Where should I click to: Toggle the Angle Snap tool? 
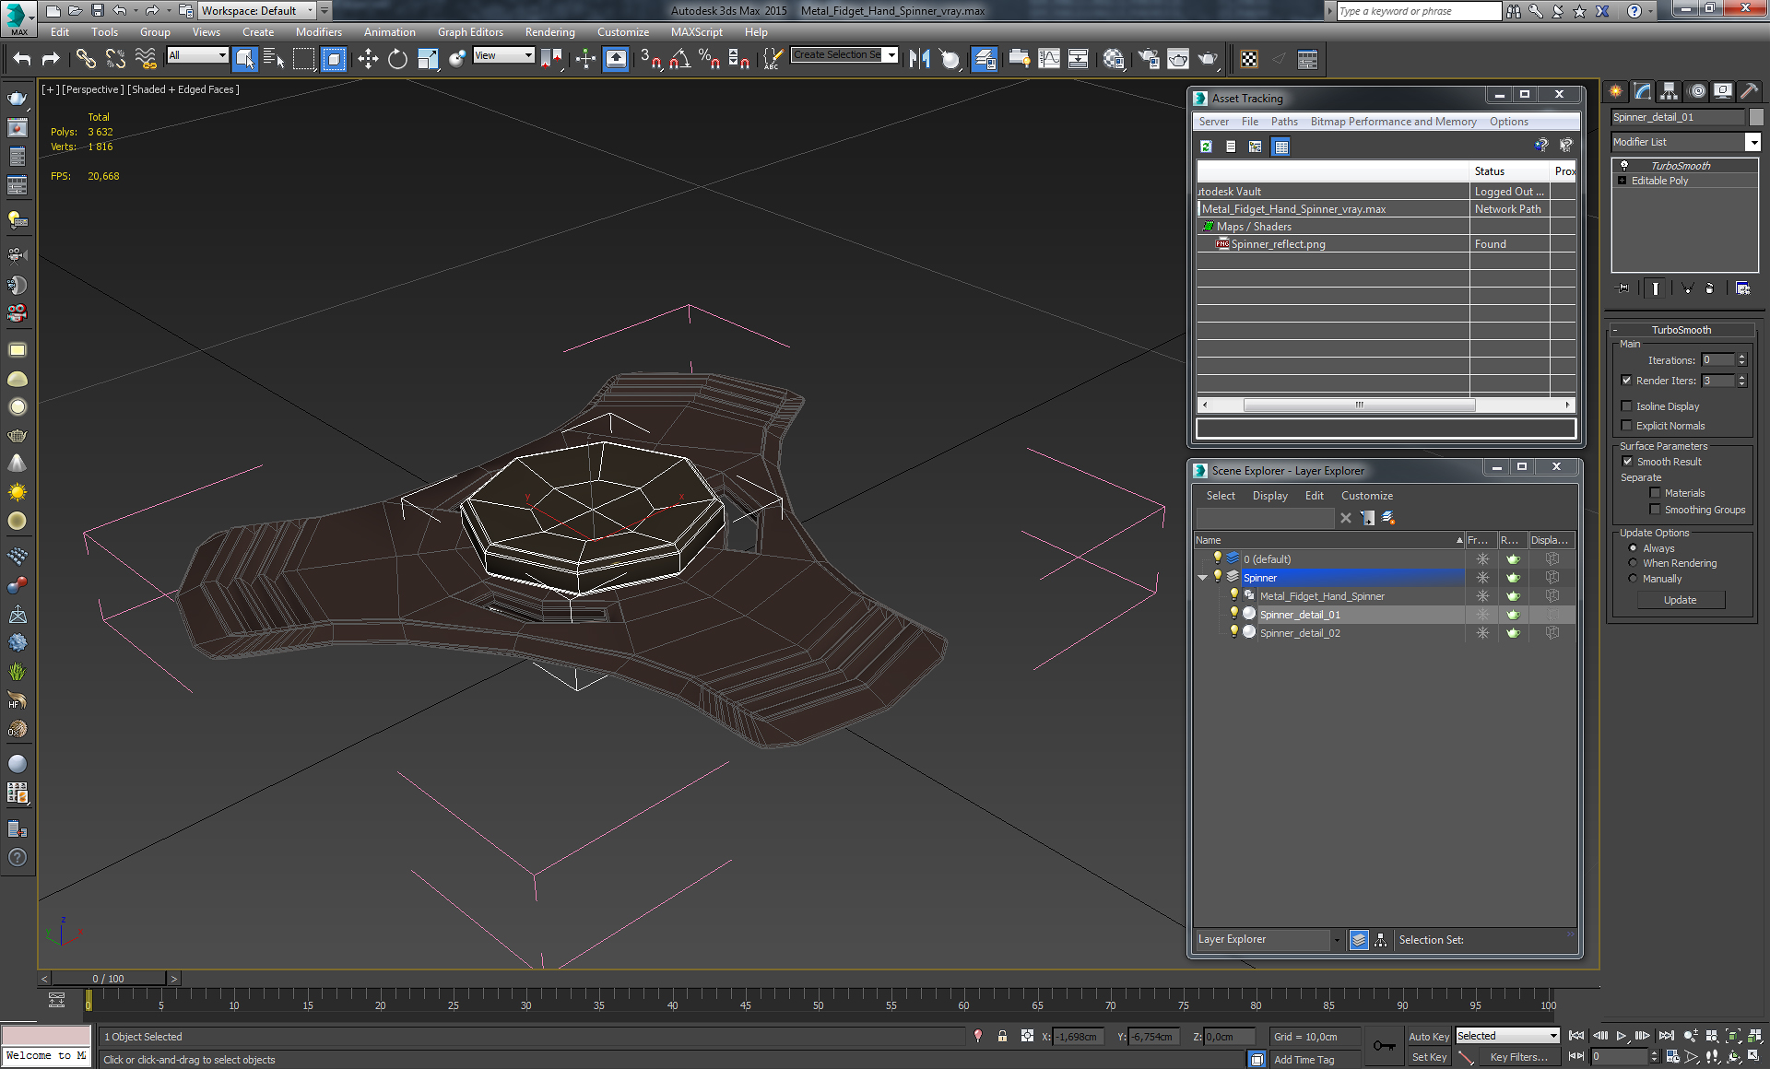680,59
